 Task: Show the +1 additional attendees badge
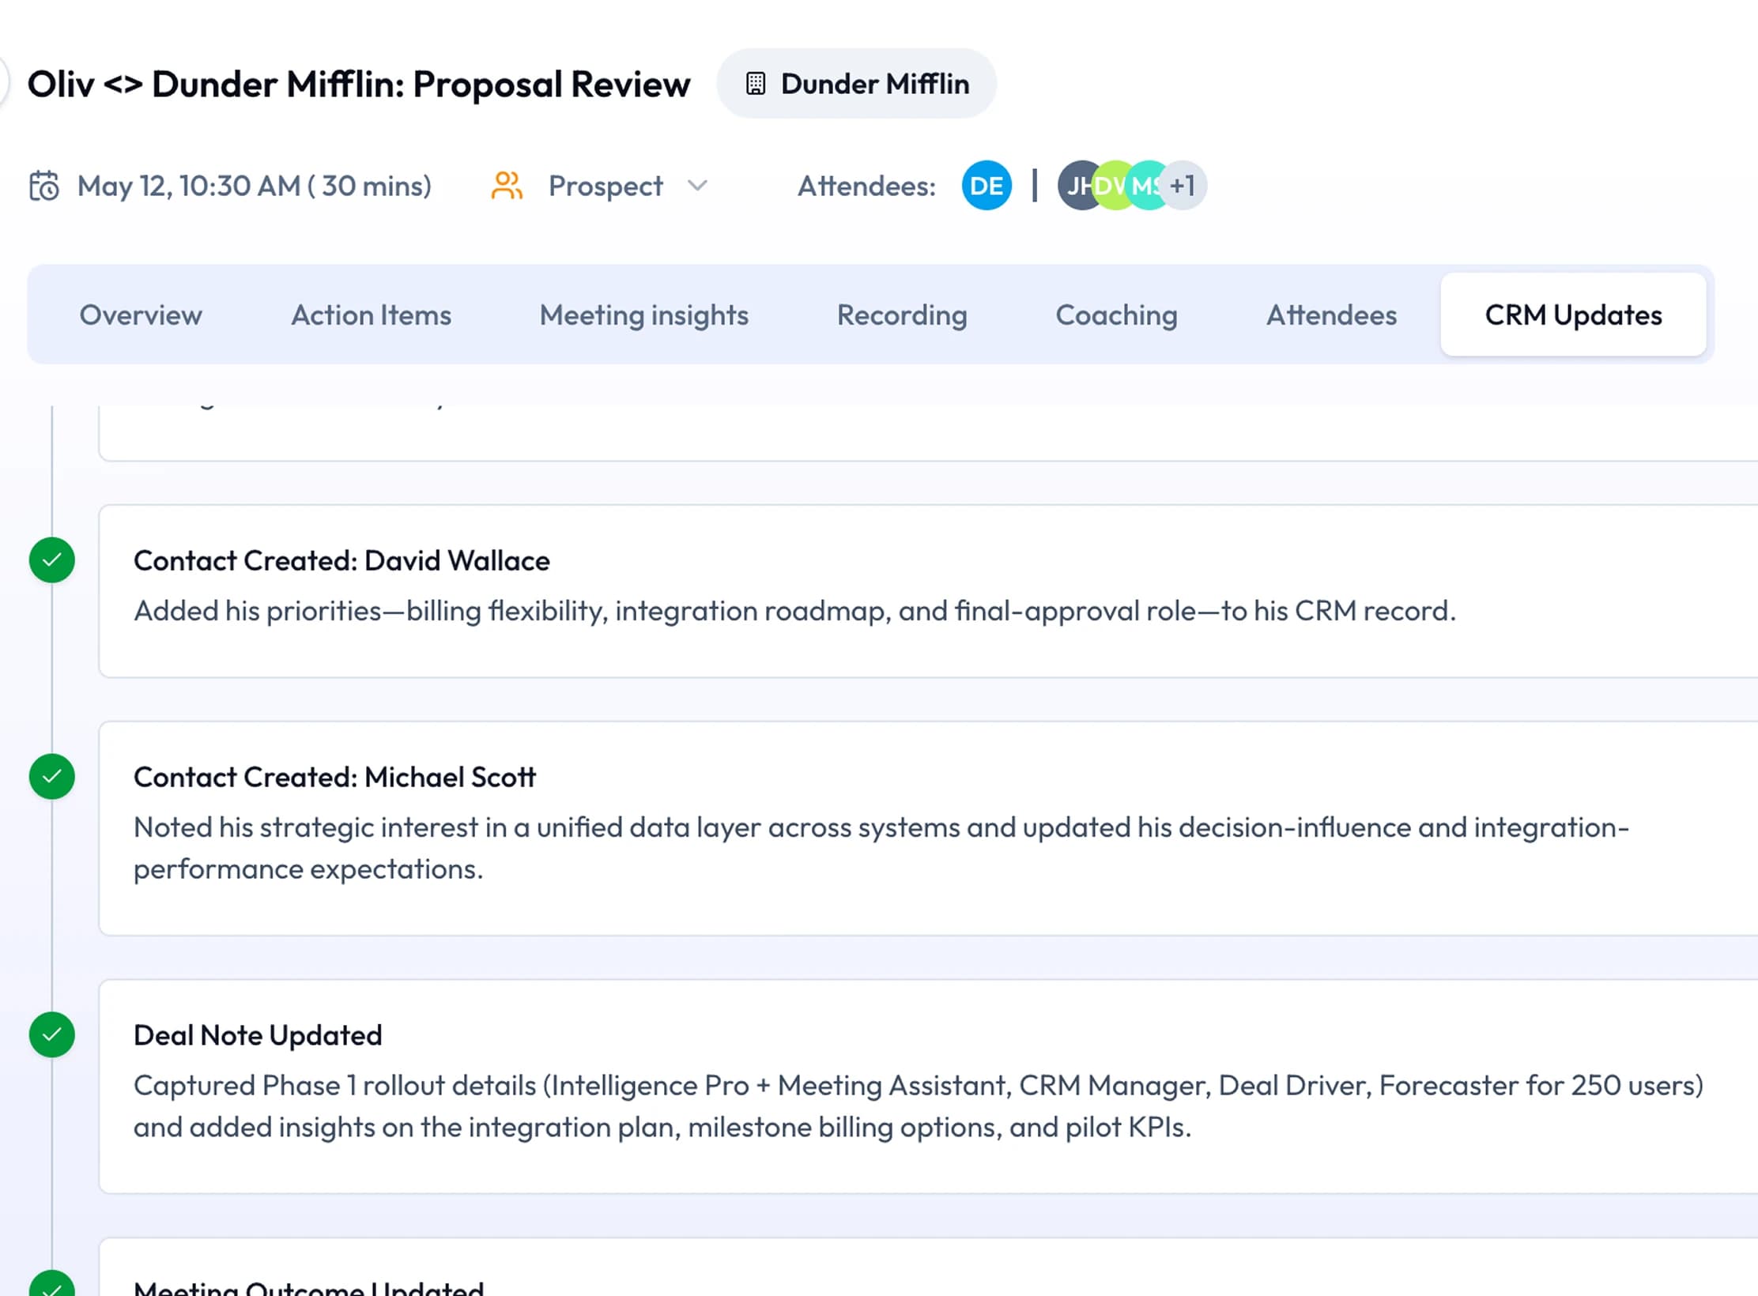click(1184, 186)
